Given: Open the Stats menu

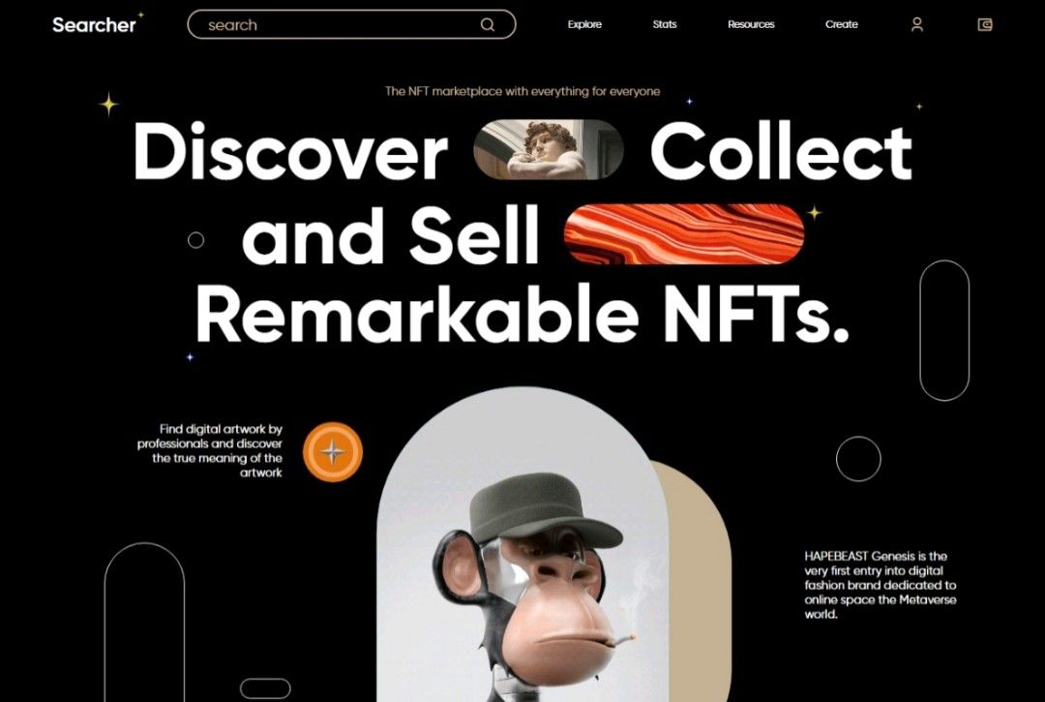Looking at the screenshot, I should pyautogui.click(x=665, y=24).
